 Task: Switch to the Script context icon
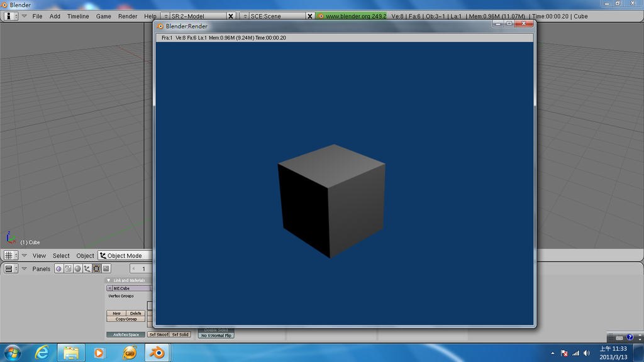tap(68, 269)
